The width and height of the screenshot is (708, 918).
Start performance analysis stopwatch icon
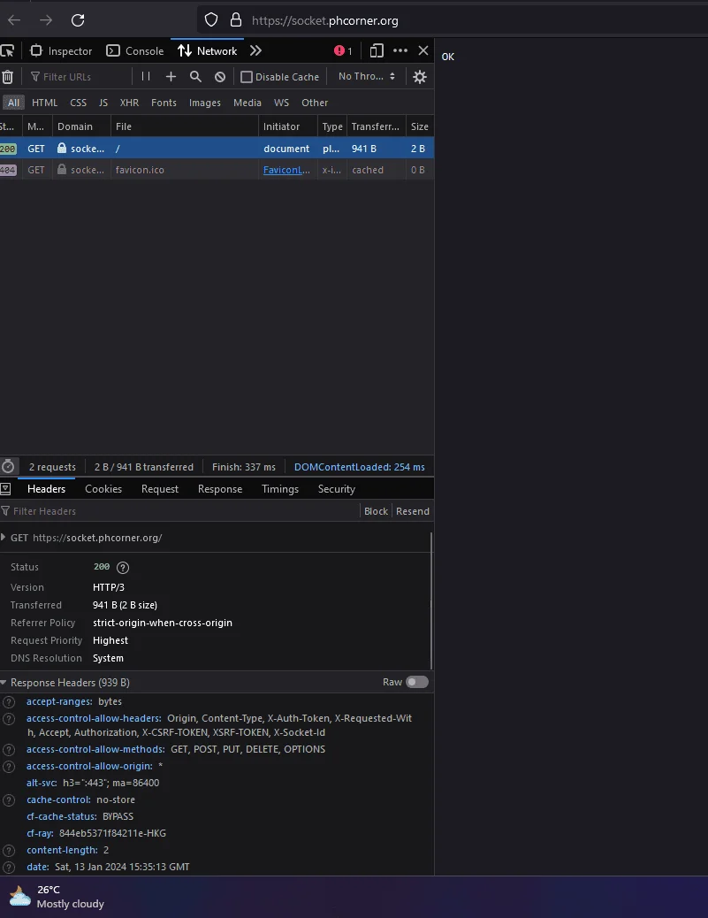click(x=8, y=467)
